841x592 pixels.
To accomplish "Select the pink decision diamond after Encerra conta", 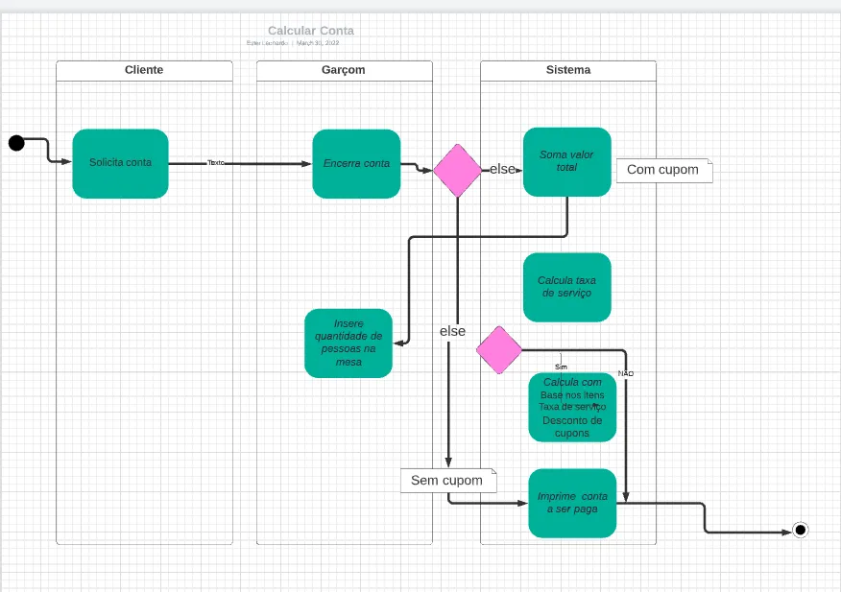I will tap(457, 171).
